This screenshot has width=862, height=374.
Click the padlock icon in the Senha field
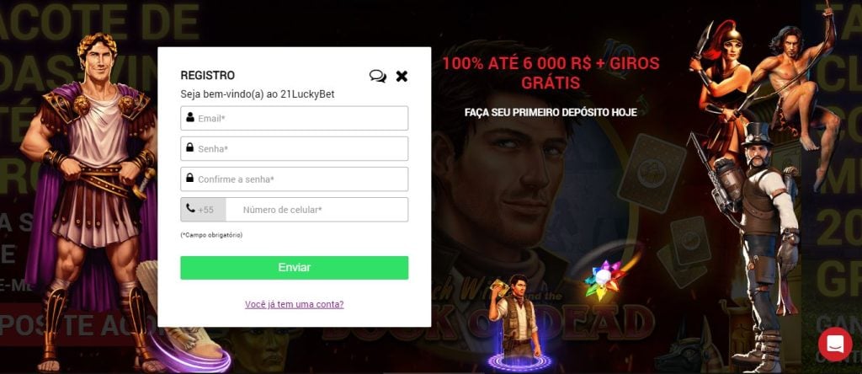pos(189,147)
